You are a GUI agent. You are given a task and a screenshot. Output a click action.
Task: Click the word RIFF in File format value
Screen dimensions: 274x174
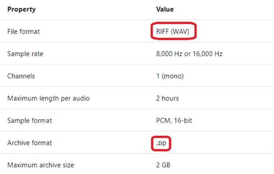pos(162,31)
